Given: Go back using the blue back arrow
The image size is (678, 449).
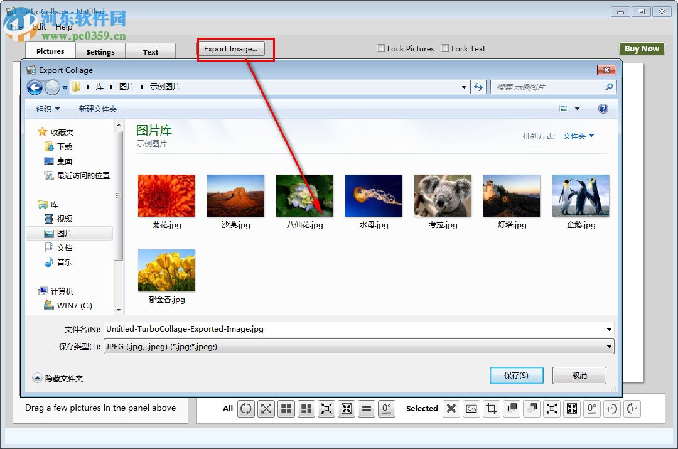Looking at the screenshot, I should 35,87.
